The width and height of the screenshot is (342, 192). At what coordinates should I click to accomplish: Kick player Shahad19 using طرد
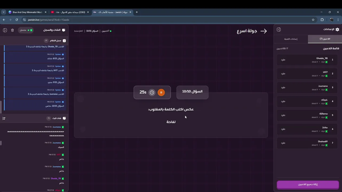(283, 143)
